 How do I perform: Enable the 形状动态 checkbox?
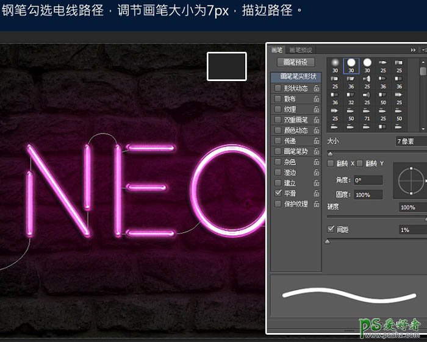tap(278, 88)
